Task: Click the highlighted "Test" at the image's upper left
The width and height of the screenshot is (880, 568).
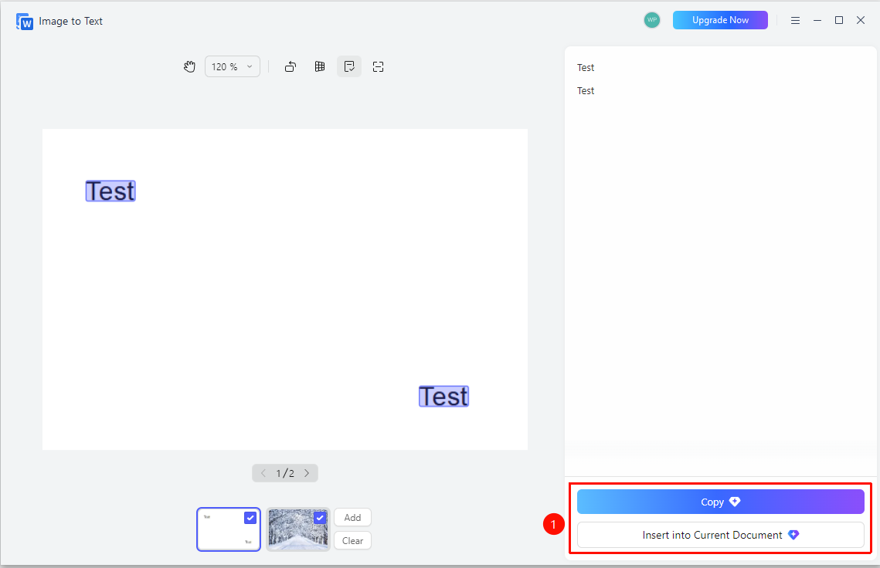Action: [x=110, y=191]
